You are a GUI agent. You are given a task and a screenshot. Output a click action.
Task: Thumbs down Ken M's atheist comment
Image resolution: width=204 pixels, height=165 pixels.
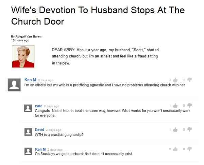190,80
